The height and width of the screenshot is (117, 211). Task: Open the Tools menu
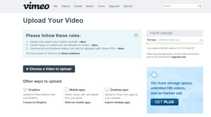click(101, 6)
